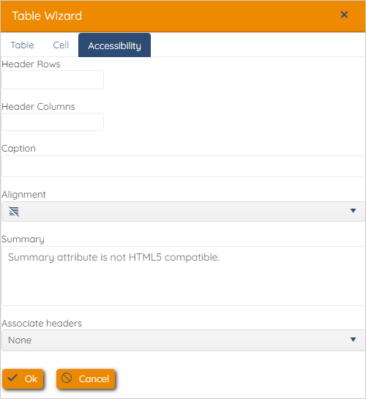This screenshot has width=366, height=399.
Task: Expand the Alignment dropdown arrow
Action: coord(353,211)
